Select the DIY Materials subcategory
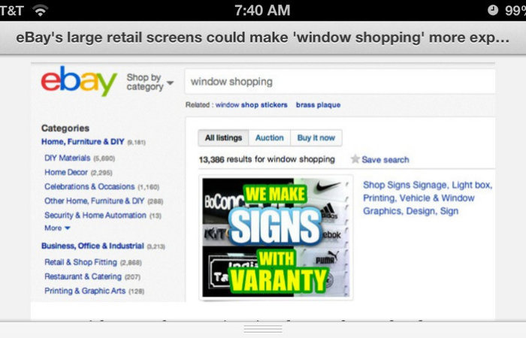 click(68, 158)
